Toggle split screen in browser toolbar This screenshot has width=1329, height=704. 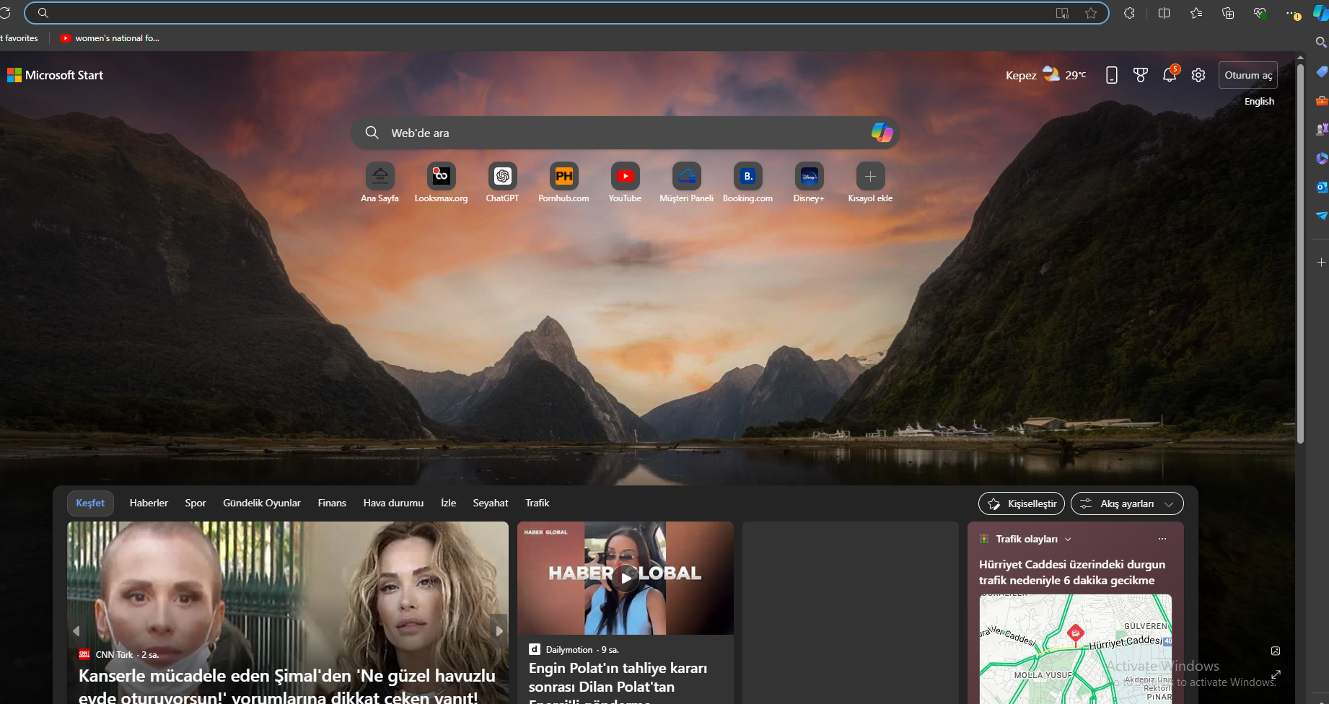coord(1164,13)
